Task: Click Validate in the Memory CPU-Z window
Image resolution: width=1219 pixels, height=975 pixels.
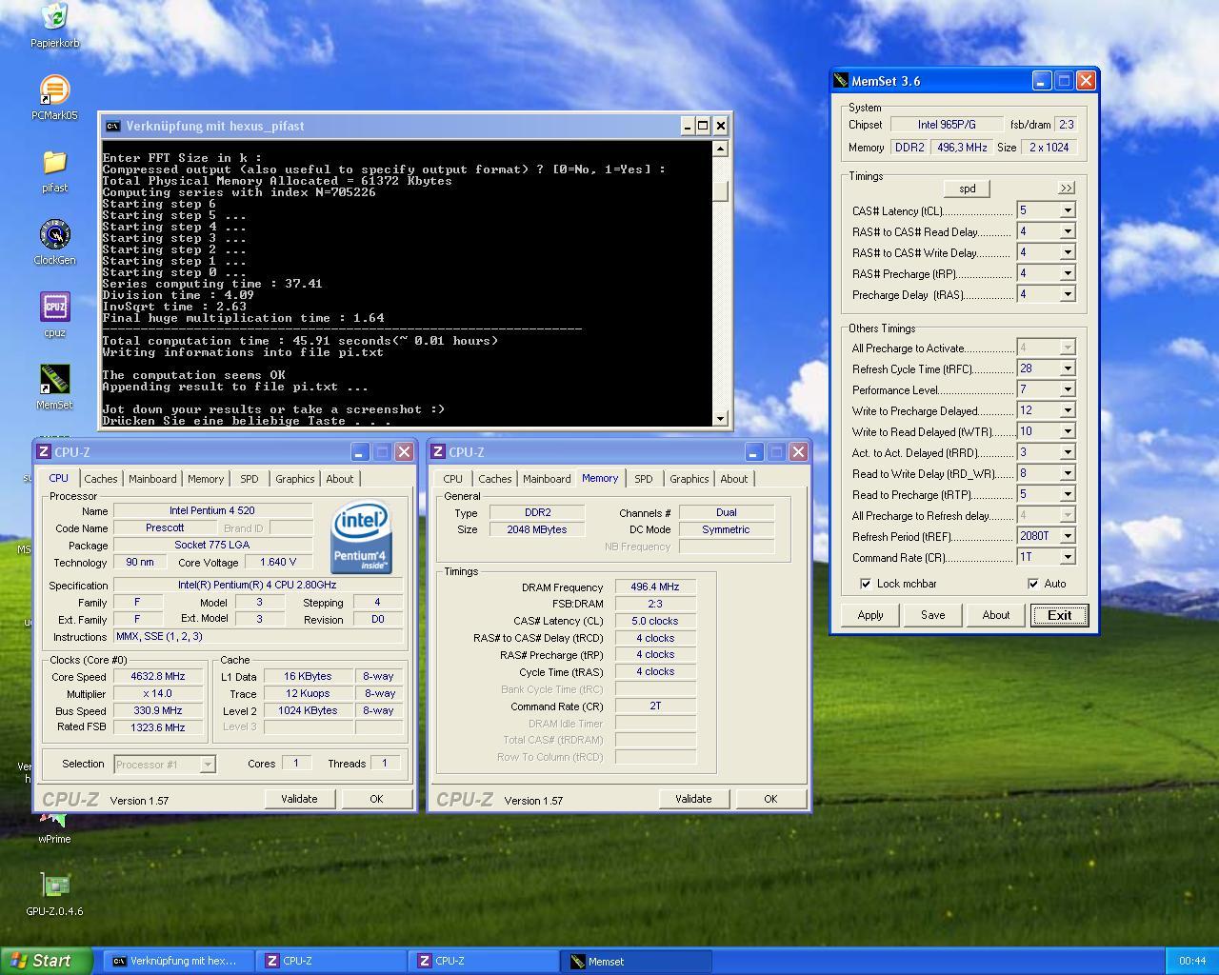Action: [x=693, y=799]
